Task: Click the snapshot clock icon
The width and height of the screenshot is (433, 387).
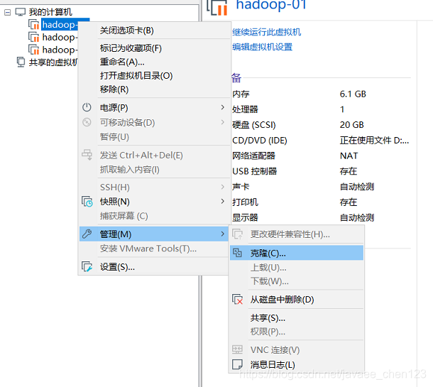Action: click(87, 202)
